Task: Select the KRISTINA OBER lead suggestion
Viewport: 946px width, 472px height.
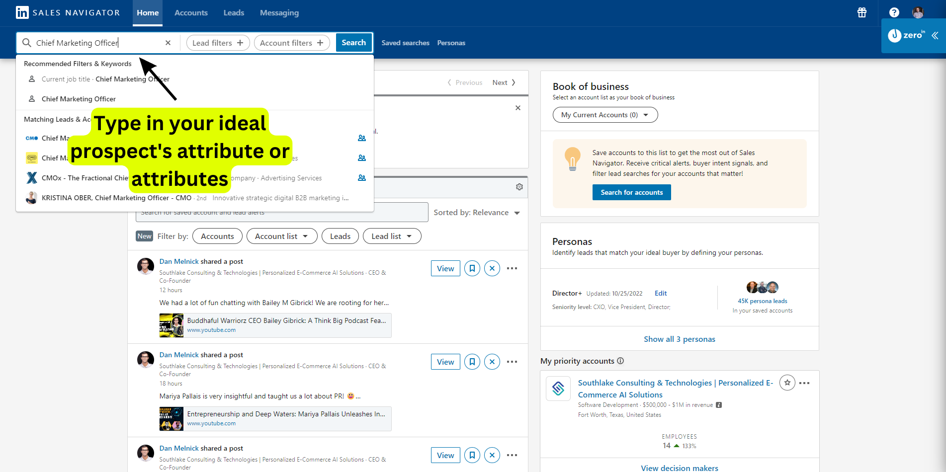Action: [x=195, y=198]
